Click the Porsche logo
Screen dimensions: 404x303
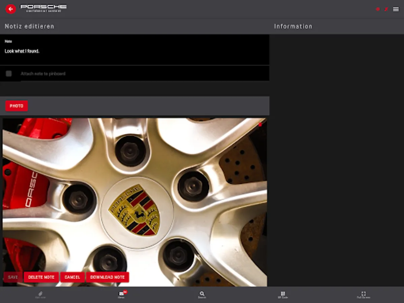(x=43, y=8)
